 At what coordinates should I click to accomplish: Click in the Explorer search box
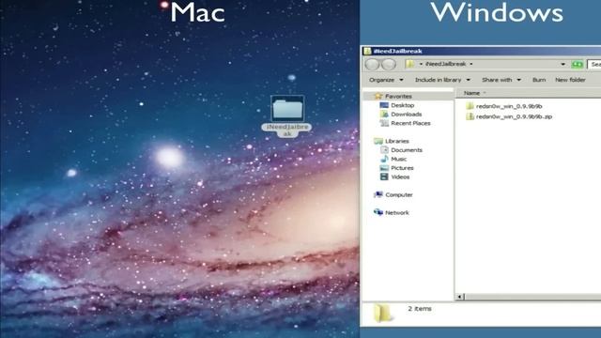[594, 65]
